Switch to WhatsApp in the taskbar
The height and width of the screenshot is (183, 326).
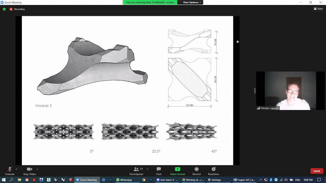click(124, 180)
